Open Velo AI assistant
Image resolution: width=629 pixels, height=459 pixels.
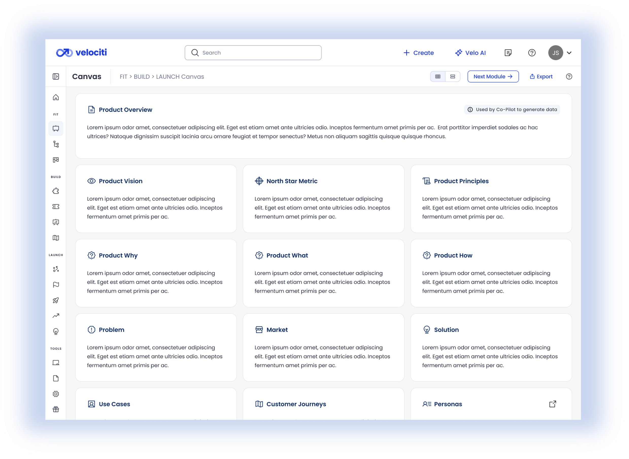(x=470, y=53)
